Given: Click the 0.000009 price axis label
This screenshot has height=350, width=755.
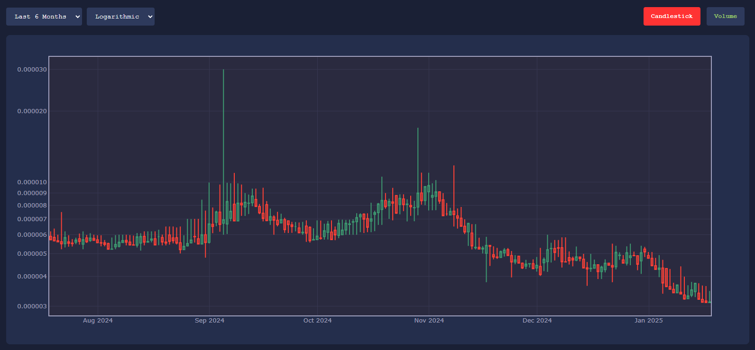Looking at the screenshot, I should (x=32, y=193).
